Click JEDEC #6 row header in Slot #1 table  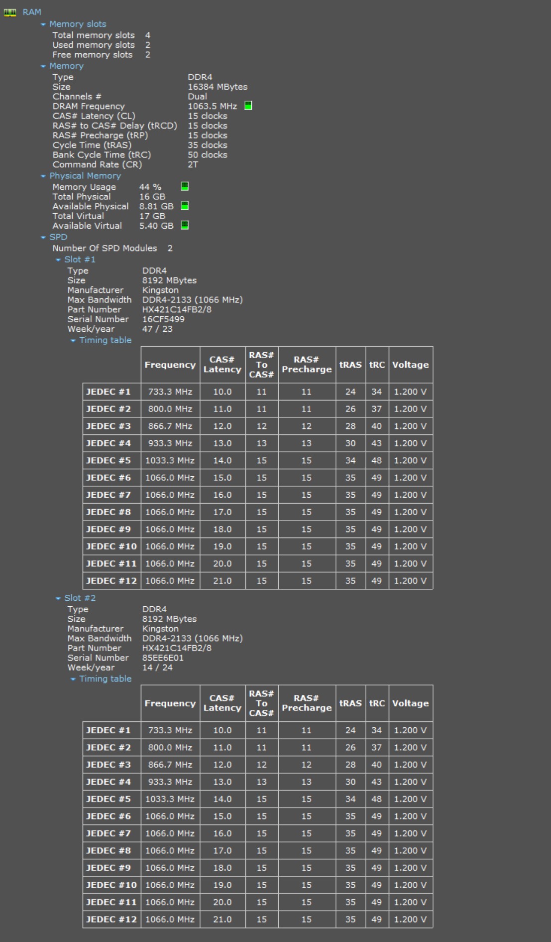coord(109,478)
